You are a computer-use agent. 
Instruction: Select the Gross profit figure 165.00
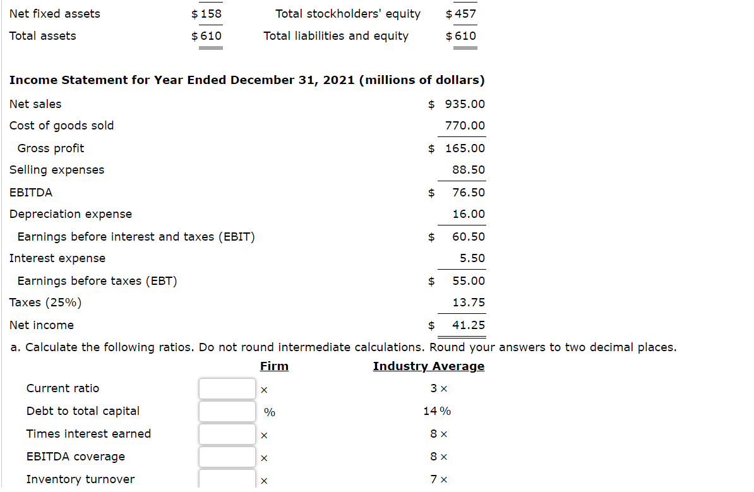[x=465, y=148]
